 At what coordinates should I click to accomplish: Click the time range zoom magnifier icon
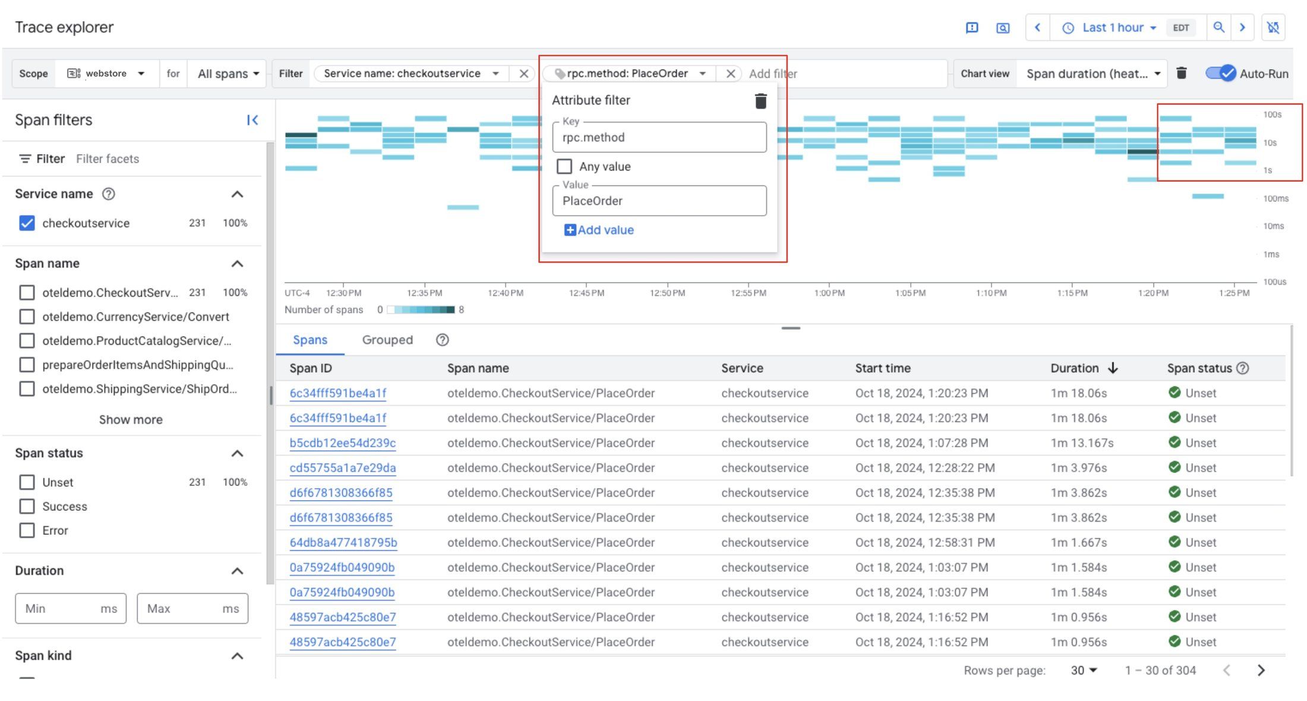[x=1218, y=27]
